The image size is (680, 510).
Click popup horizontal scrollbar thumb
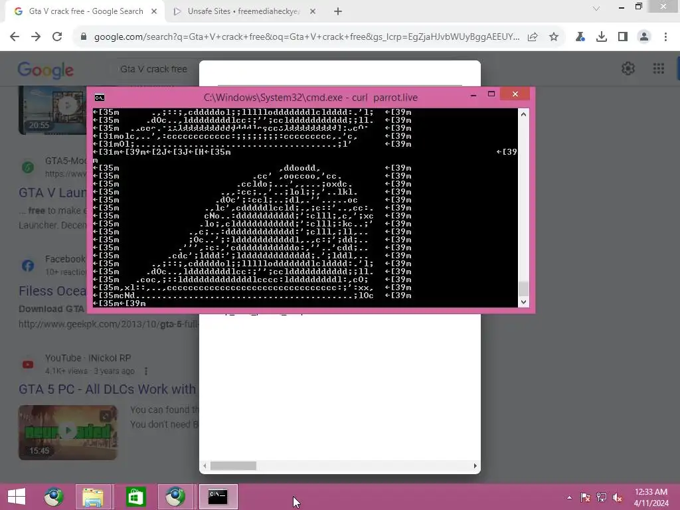tap(233, 466)
